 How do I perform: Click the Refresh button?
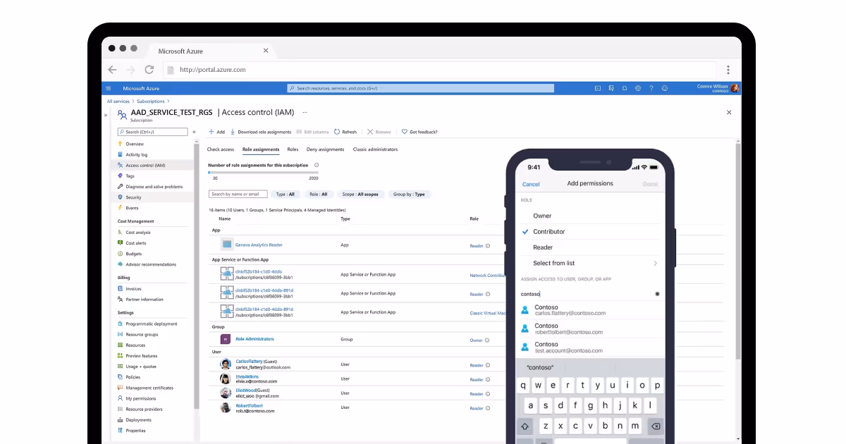[x=345, y=132]
